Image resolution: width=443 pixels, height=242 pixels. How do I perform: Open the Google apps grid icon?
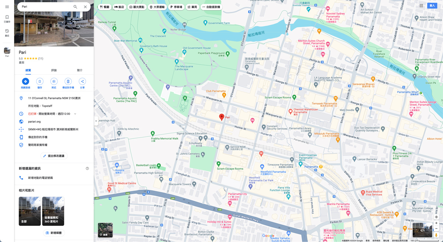(x=421, y=6)
